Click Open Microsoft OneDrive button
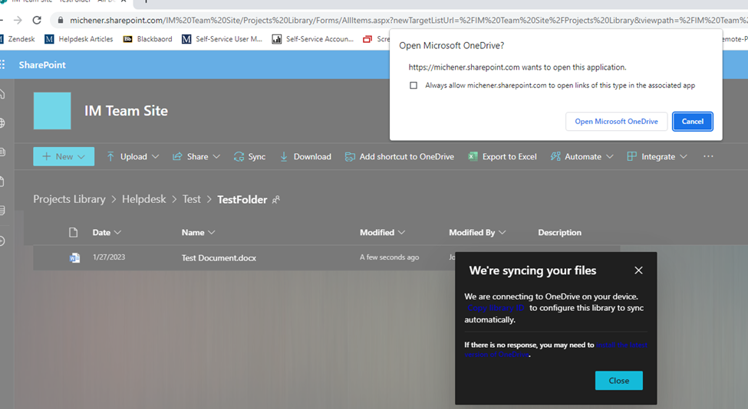 coord(616,122)
